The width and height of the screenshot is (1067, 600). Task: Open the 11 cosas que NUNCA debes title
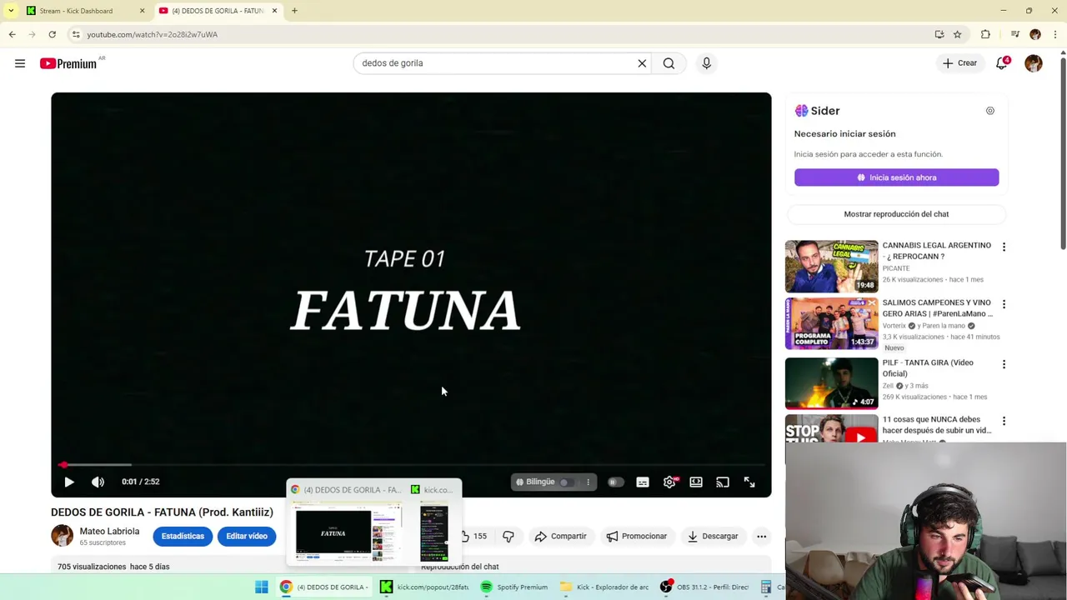(937, 425)
